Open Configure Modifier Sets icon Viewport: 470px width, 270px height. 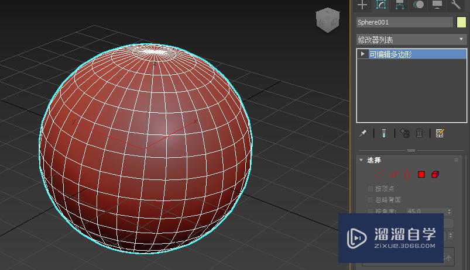pyautogui.click(x=440, y=133)
